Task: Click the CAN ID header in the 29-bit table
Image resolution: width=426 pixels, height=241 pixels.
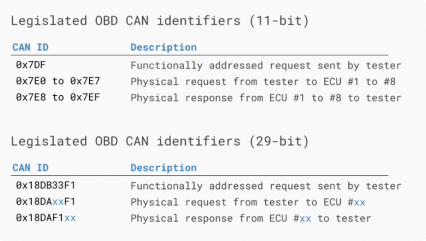Action: 30,168
